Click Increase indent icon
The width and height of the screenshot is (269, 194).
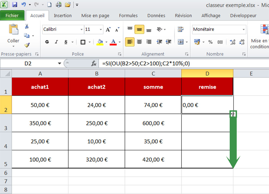click(168, 42)
